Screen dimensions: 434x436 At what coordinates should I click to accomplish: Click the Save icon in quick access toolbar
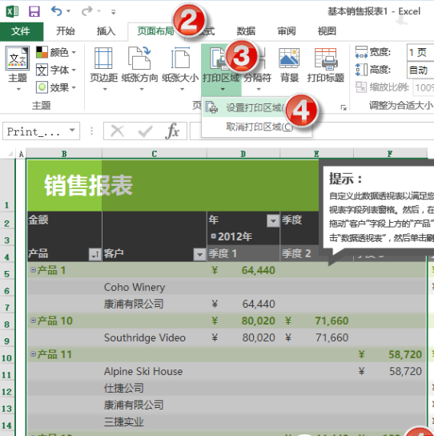coord(34,12)
